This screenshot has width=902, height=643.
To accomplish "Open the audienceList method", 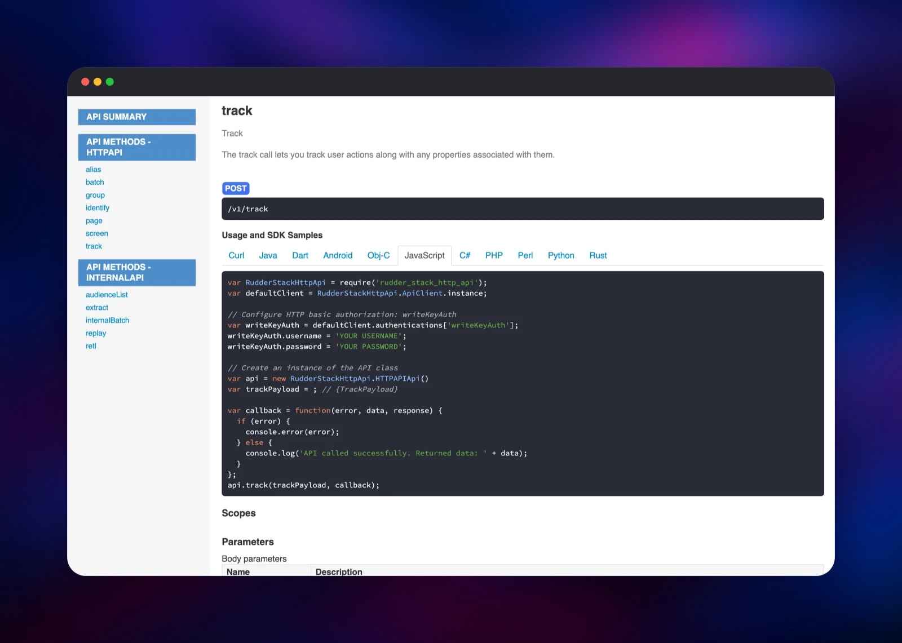I will pos(107,295).
